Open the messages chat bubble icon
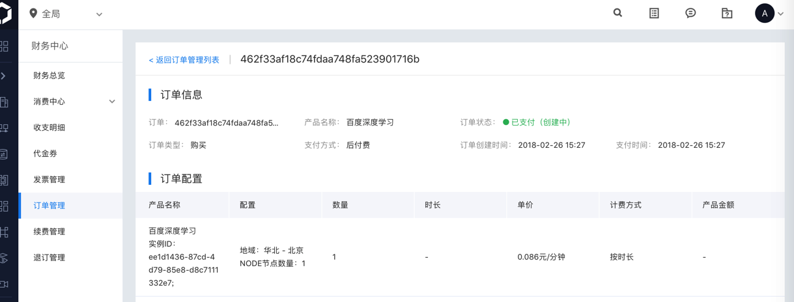The image size is (794, 302). pos(690,13)
